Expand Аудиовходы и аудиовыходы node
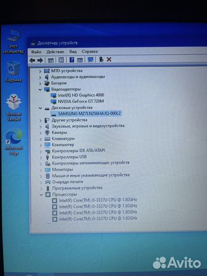This screenshot has height=276, width=207. (x=40, y=78)
